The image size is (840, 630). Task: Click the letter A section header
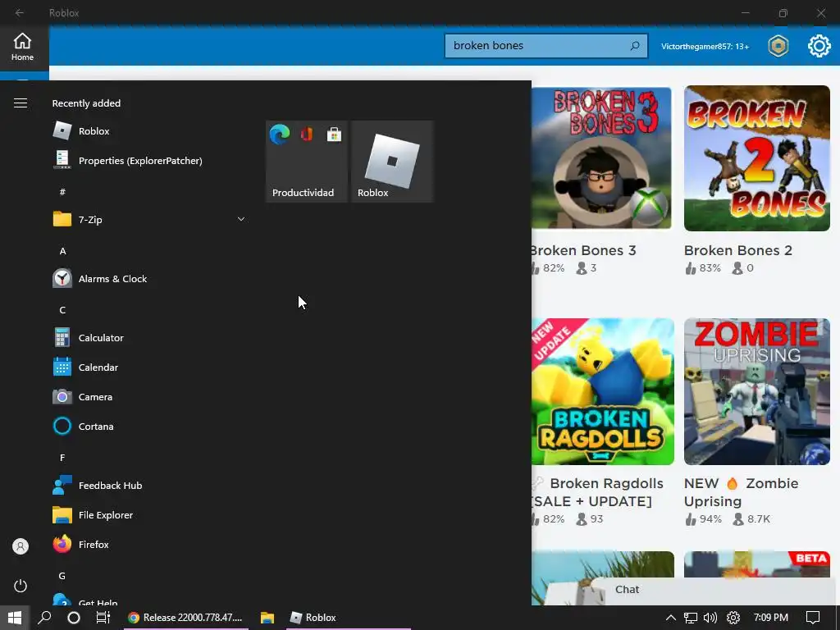[62, 251]
